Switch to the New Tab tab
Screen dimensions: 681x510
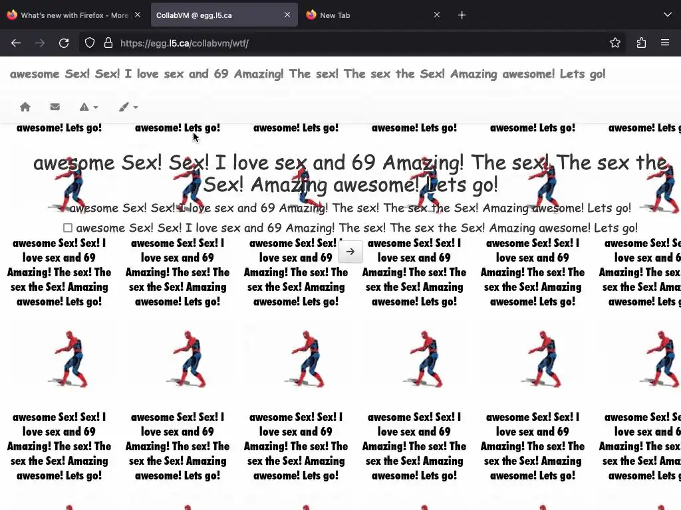(374, 15)
